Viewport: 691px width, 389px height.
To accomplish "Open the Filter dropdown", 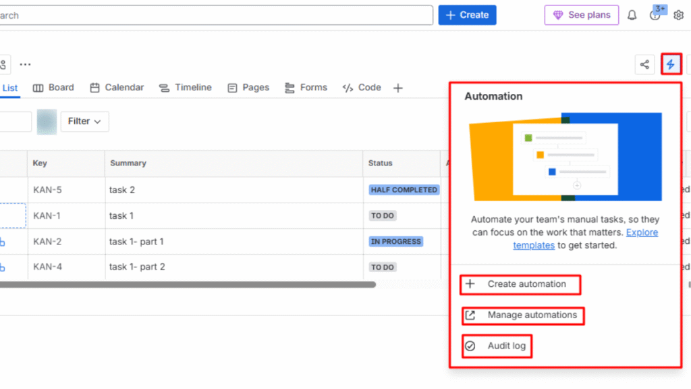I will tap(84, 122).
